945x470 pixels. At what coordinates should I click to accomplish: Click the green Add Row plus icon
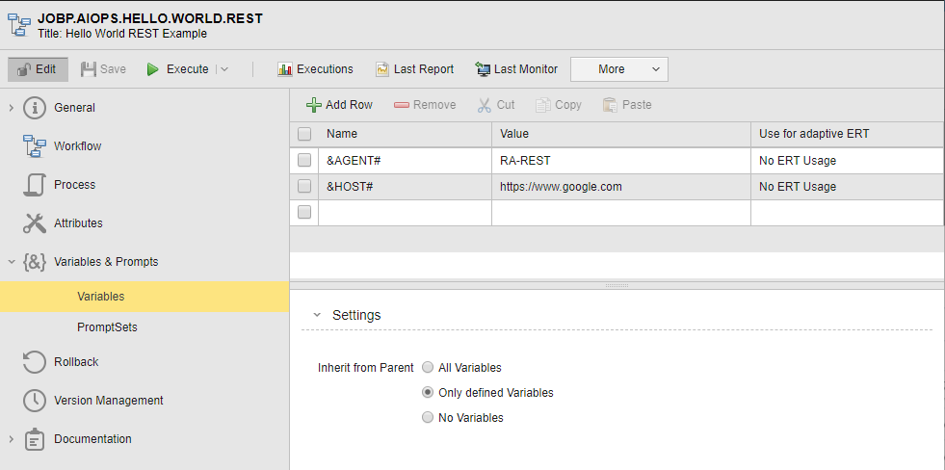[x=314, y=105]
